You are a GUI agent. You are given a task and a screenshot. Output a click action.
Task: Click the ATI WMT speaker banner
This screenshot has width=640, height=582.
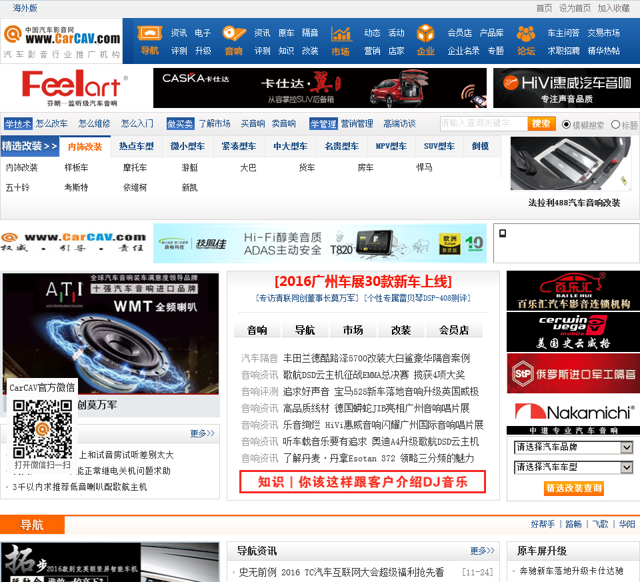(111, 334)
